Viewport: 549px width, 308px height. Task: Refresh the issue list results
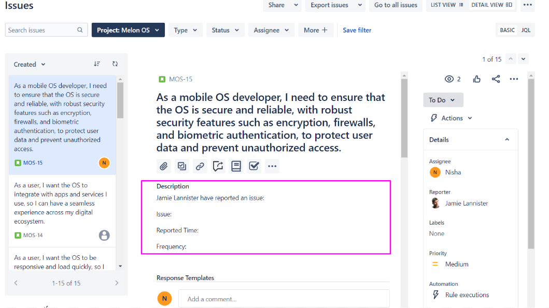pos(115,64)
